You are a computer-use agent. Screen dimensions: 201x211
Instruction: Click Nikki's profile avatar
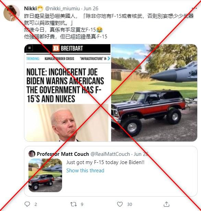click(x=12, y=13)
